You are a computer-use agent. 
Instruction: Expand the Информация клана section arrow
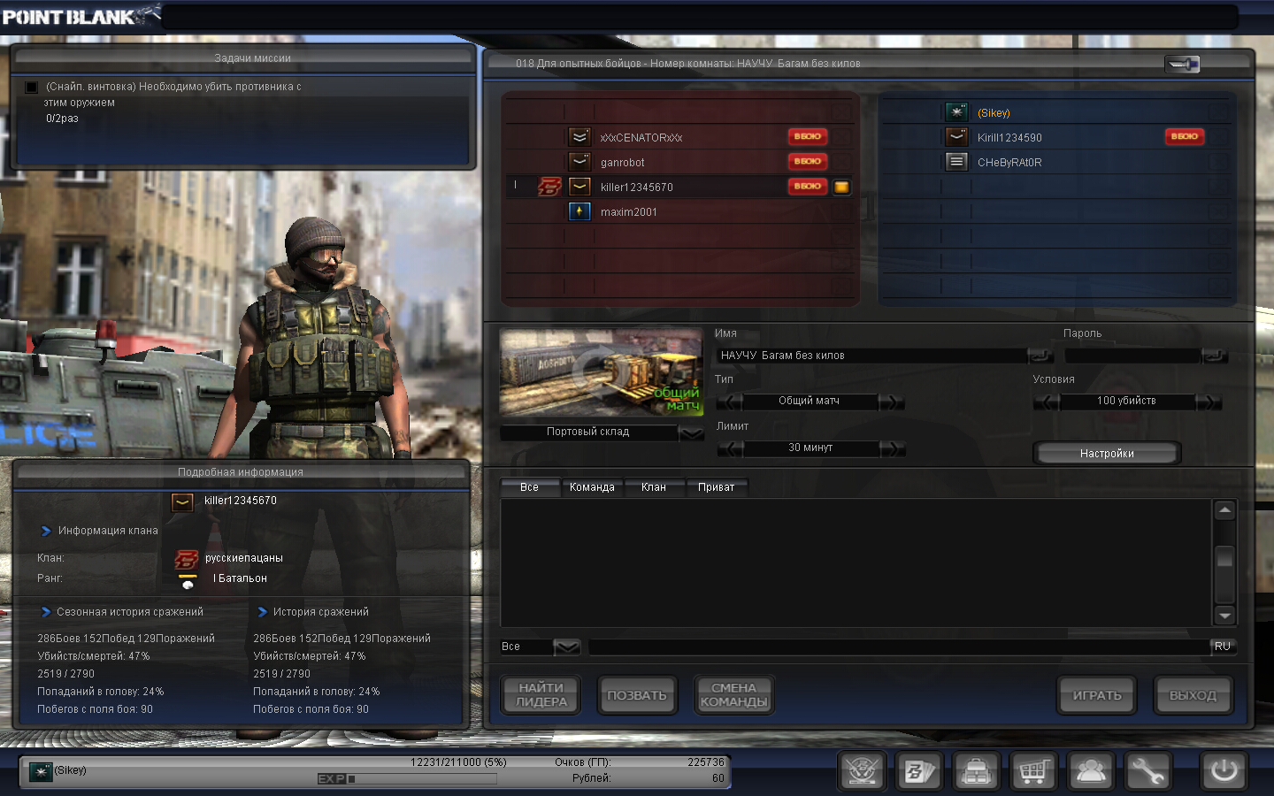46,531
